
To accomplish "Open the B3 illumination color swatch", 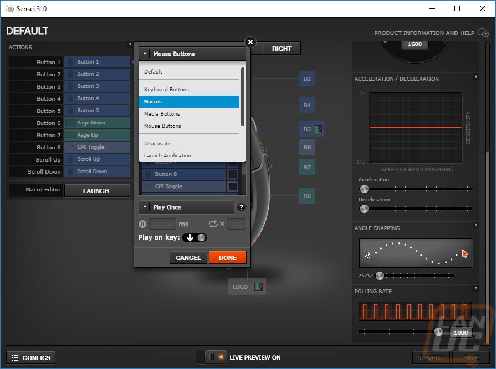I will tap(318, 129).
